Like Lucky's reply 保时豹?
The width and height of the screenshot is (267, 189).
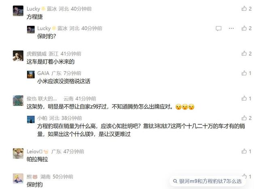[244, 28]
